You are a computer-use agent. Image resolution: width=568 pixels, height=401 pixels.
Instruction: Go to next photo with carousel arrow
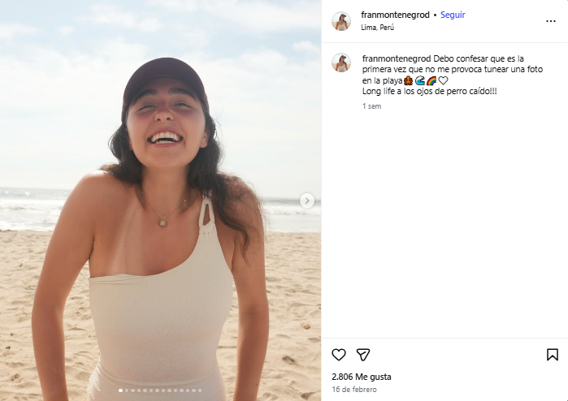coord(307,200)
